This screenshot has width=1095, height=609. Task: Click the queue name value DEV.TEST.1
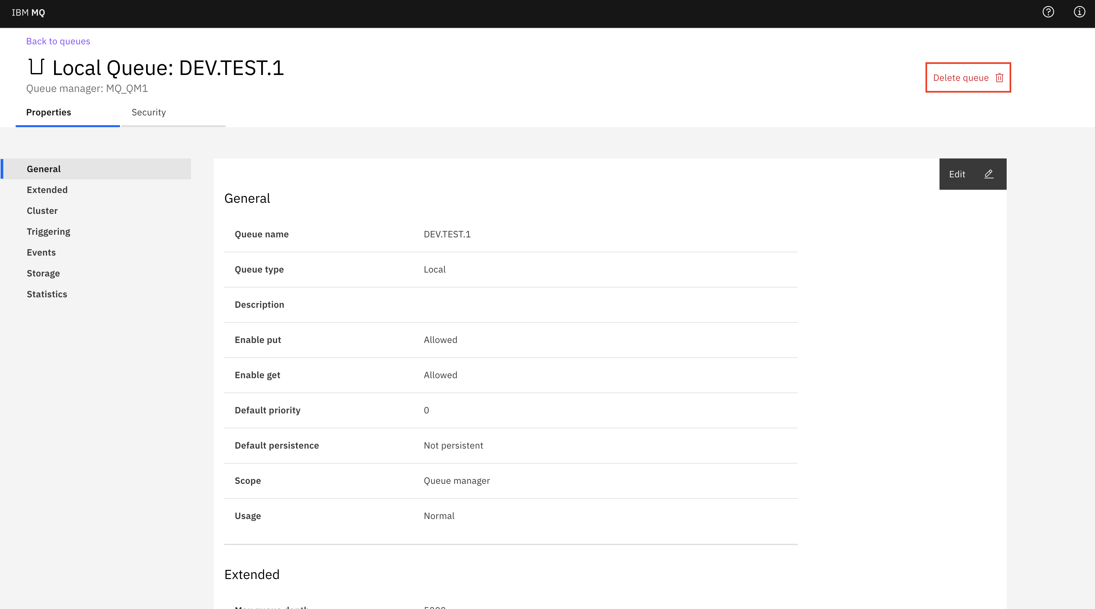pos(447,234)
